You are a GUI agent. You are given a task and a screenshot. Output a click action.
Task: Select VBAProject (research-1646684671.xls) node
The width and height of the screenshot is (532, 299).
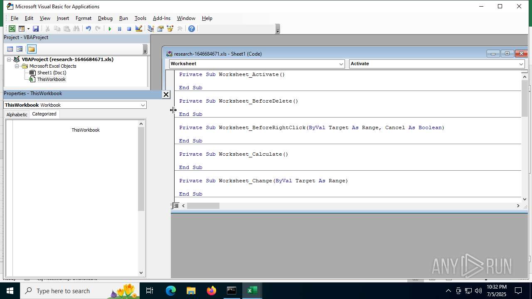(x=67, y=59)
